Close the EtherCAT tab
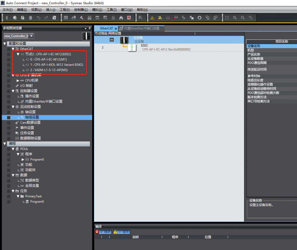This screenshot has width=297, height=250. (x=116, y=29)
